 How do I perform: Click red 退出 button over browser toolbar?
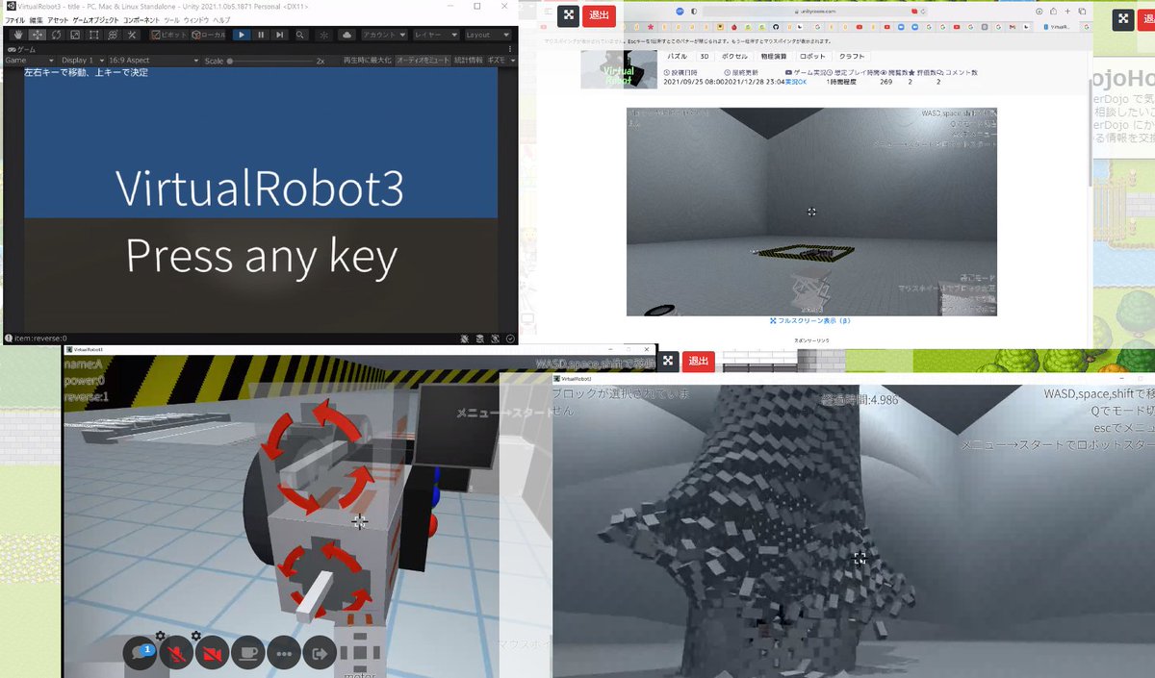tap(599, 14)
